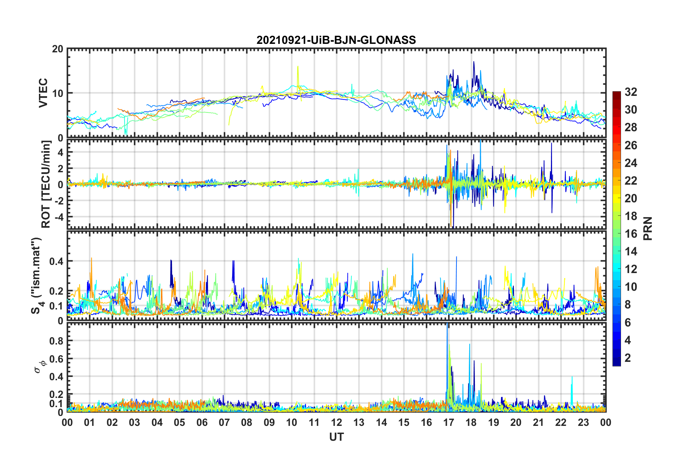Click the 12 hour tick label
This screenshot has width=673, height=457.
pyautogui.click(x=336, y=423)
